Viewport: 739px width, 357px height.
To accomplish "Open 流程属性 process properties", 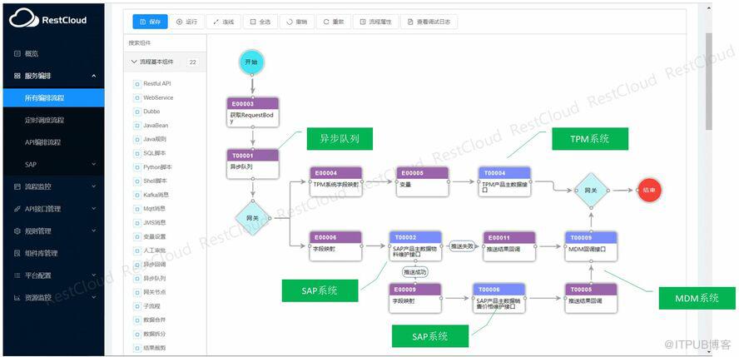I will click(x=375, y=22).
